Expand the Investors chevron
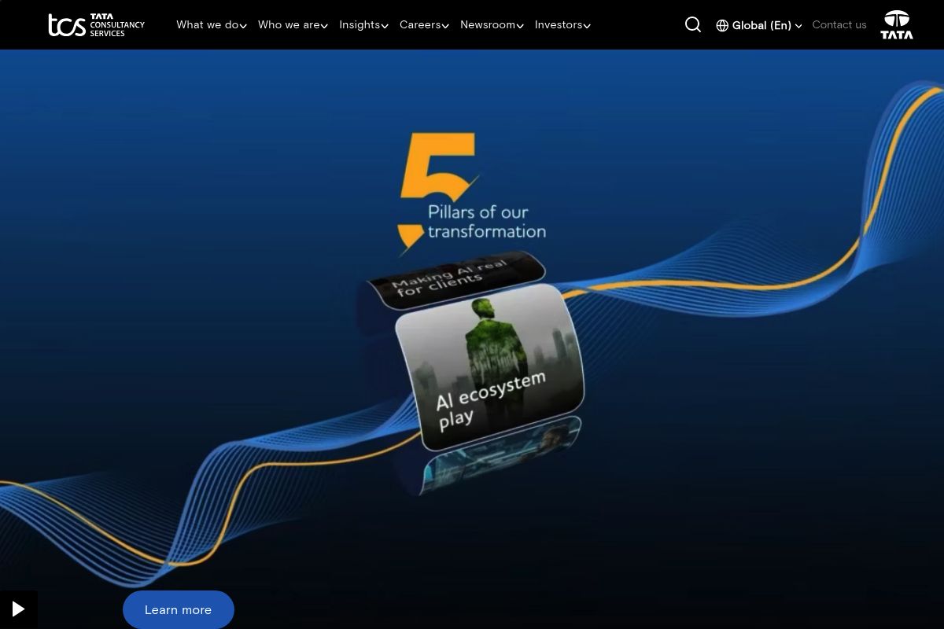The width and height of the screenshot is (944, 629). [587, 26]
